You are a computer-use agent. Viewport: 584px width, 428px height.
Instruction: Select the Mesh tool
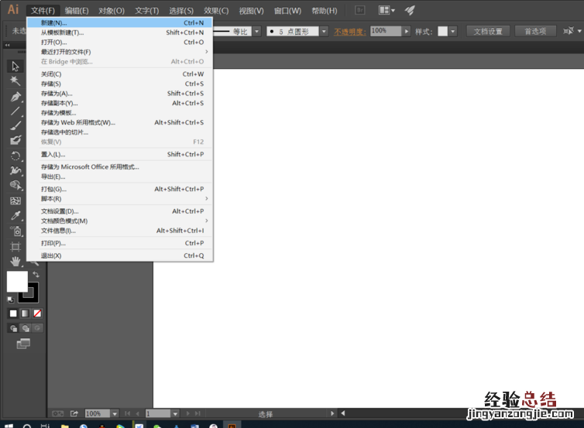[15, 201]
